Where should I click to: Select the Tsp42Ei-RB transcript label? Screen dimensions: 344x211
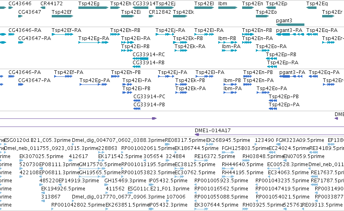[x=135, y=46]
